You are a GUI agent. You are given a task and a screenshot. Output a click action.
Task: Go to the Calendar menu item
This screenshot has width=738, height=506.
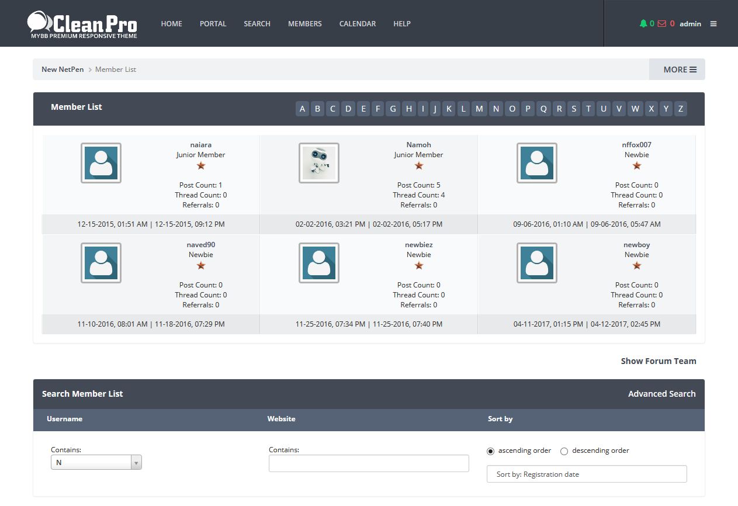[x=358, y=24]
